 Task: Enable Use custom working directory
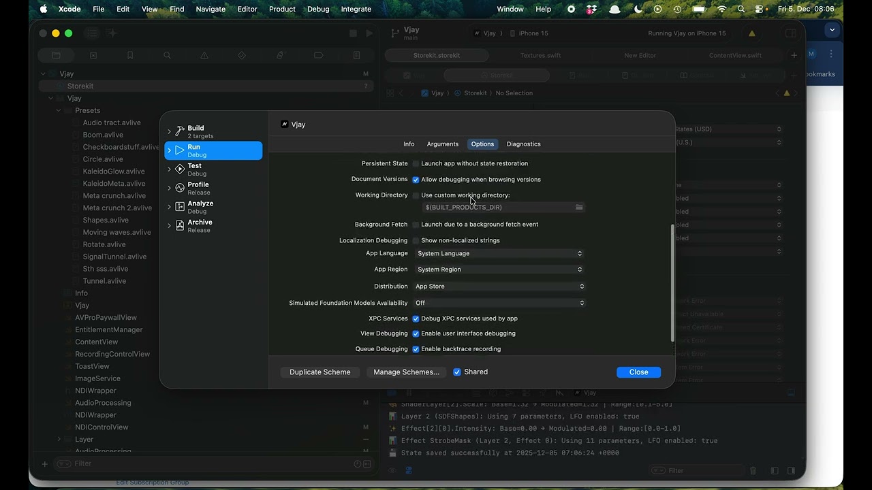point(416,195)
